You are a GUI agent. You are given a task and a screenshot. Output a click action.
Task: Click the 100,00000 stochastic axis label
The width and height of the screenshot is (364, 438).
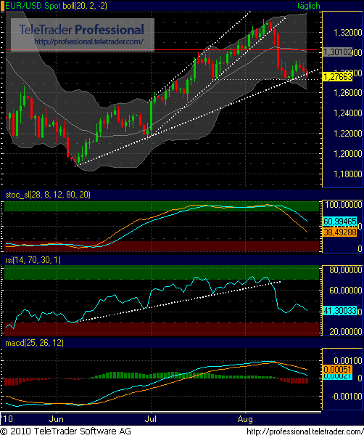coord(344,205)
